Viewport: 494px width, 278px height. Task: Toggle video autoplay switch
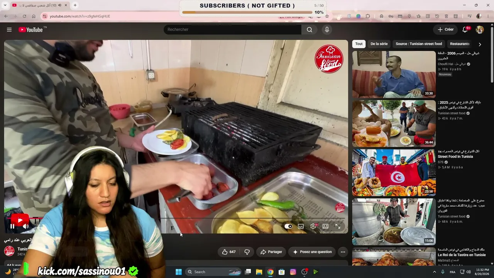click(288, 227)
